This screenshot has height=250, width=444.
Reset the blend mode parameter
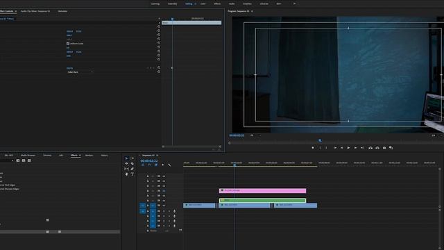pos(159,72)
